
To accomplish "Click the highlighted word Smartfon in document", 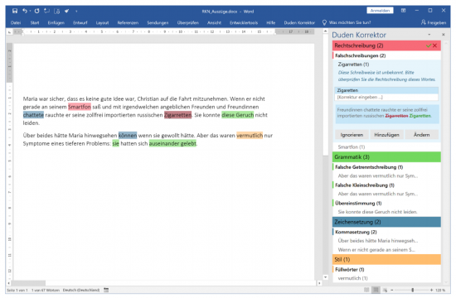I will click(x=80, y=107).
